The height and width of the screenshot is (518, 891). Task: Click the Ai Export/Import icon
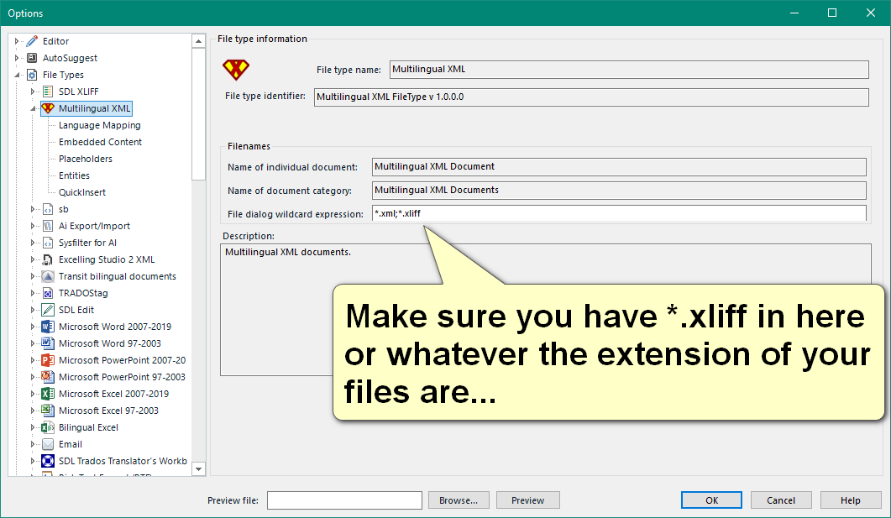(49, 226)
